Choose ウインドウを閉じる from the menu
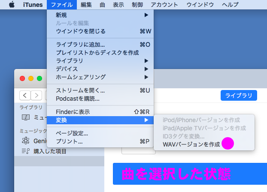 tap(100, 31)
